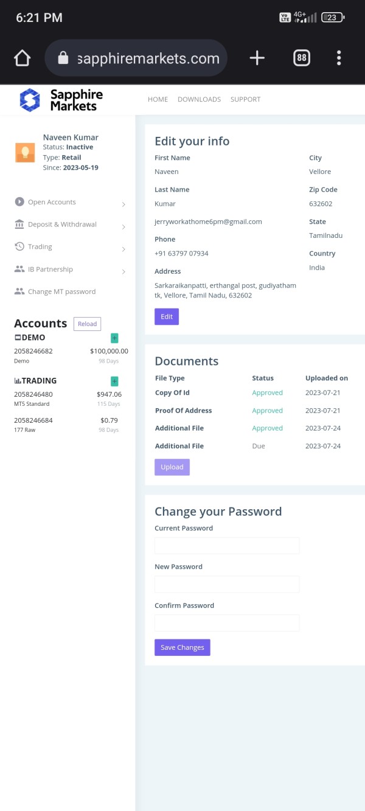Tap the browser home icon
365x811 pixels.
pos(22,58)
